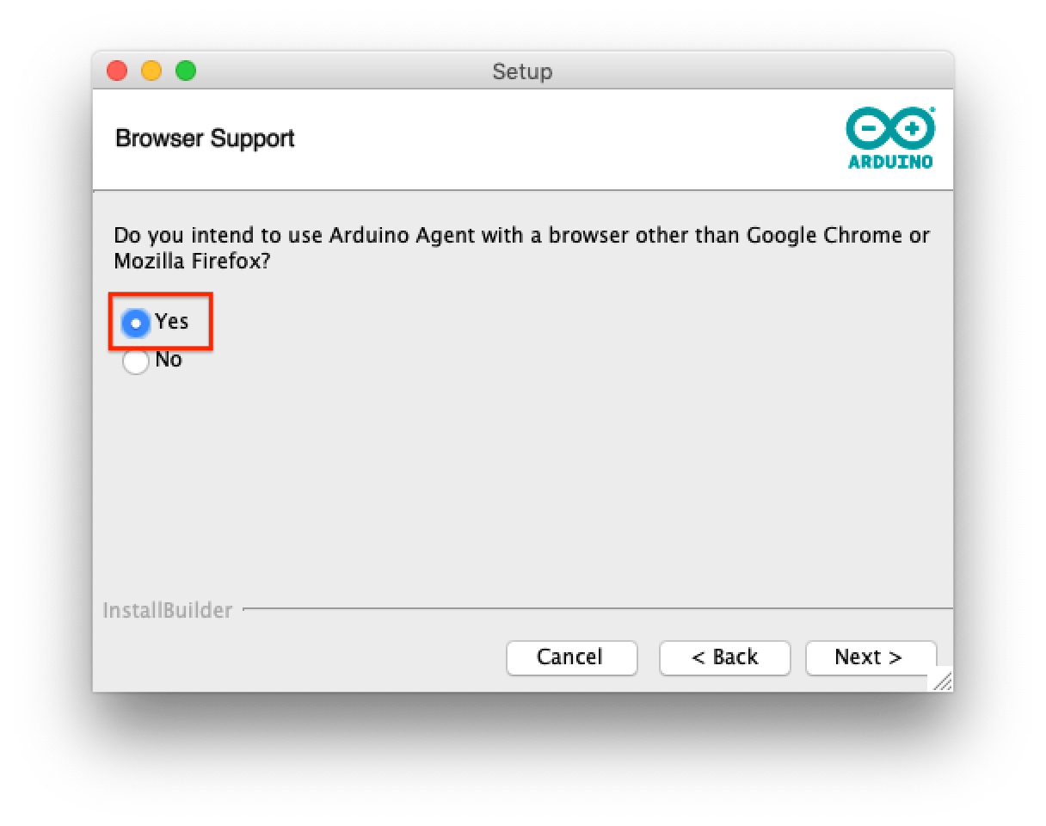Click the resize grip in the window corner

pos(942,681)
